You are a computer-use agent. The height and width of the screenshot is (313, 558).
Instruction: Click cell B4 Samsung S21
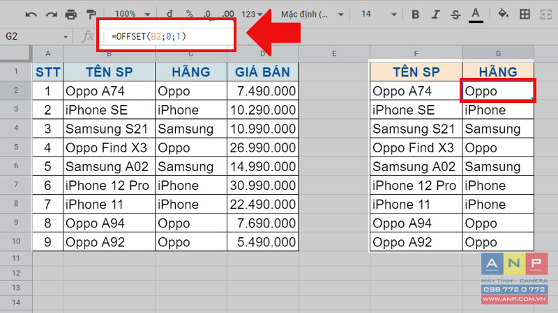[x=110, y=129]
